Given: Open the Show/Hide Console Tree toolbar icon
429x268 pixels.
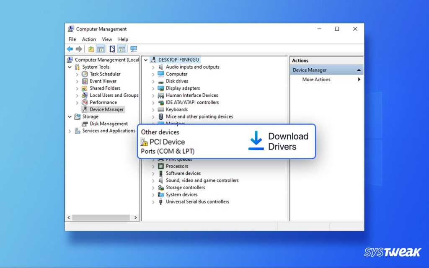Looking at the screenshot, I should click(x=101, y=49).
